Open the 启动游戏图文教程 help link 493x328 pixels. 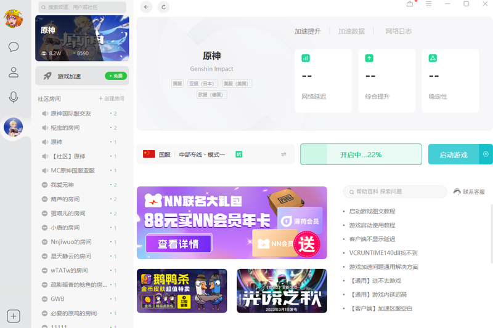(372, 211)
